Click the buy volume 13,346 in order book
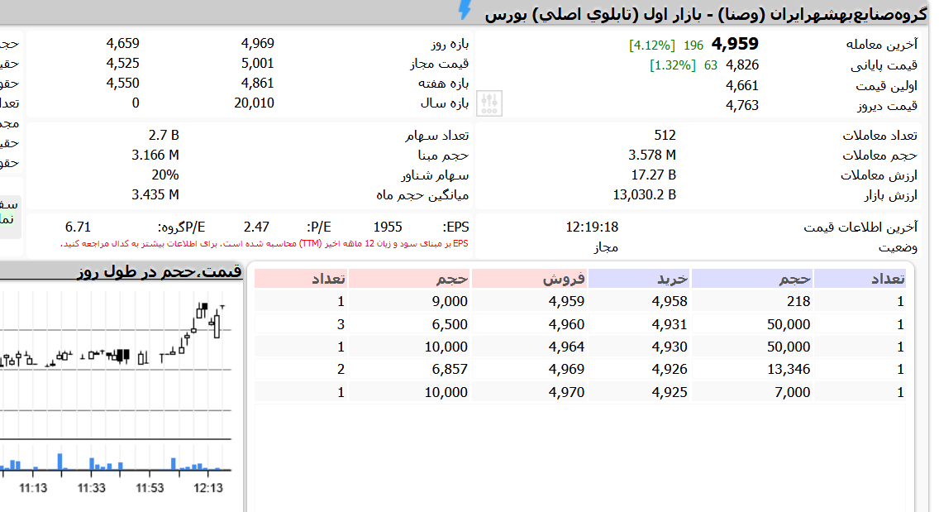This screenshot has width=939, height=512. [x=789, y=369]
